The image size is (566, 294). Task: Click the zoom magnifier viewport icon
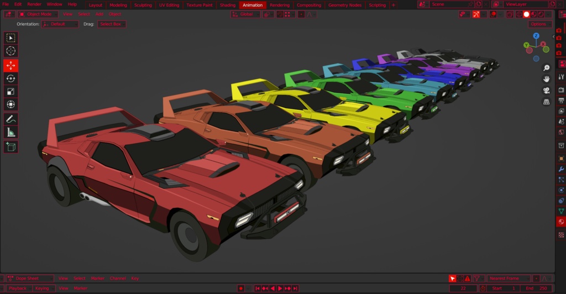tap(546, 68)
